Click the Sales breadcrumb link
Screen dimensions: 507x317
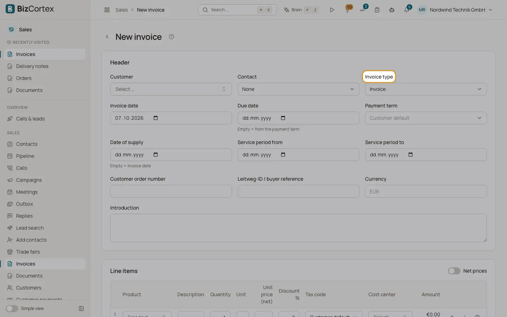click(x=121, y=10)
